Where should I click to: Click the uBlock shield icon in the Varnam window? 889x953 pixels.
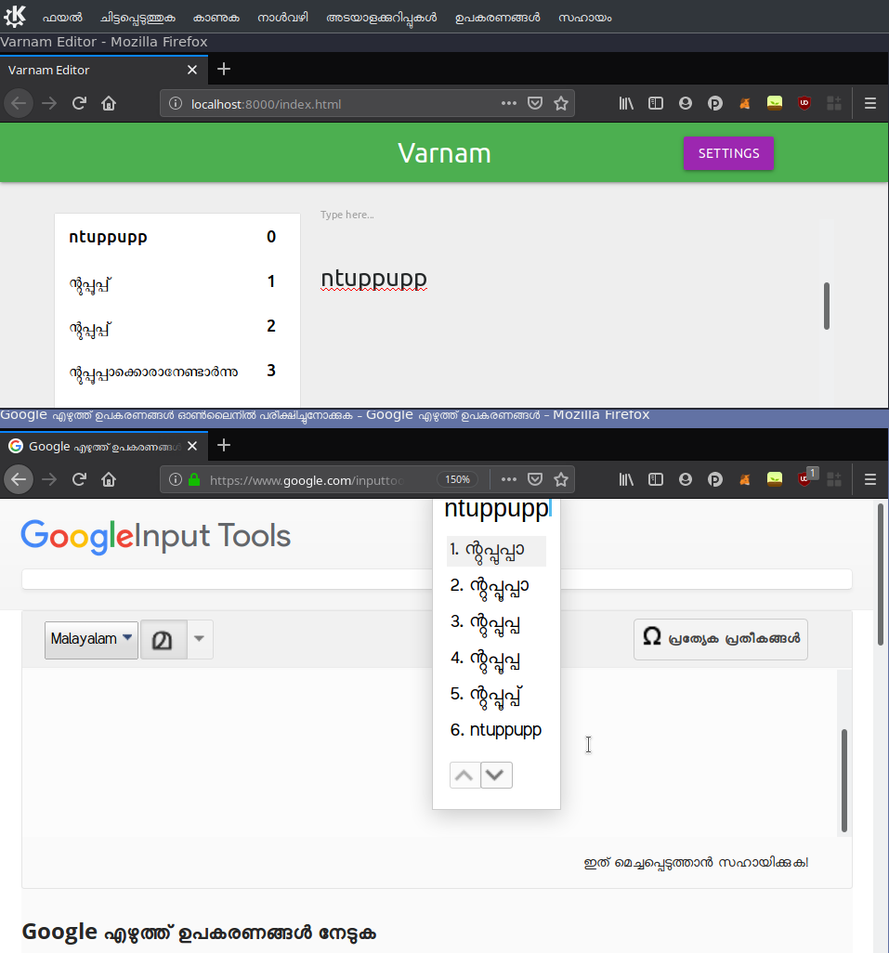click(804, 103)
